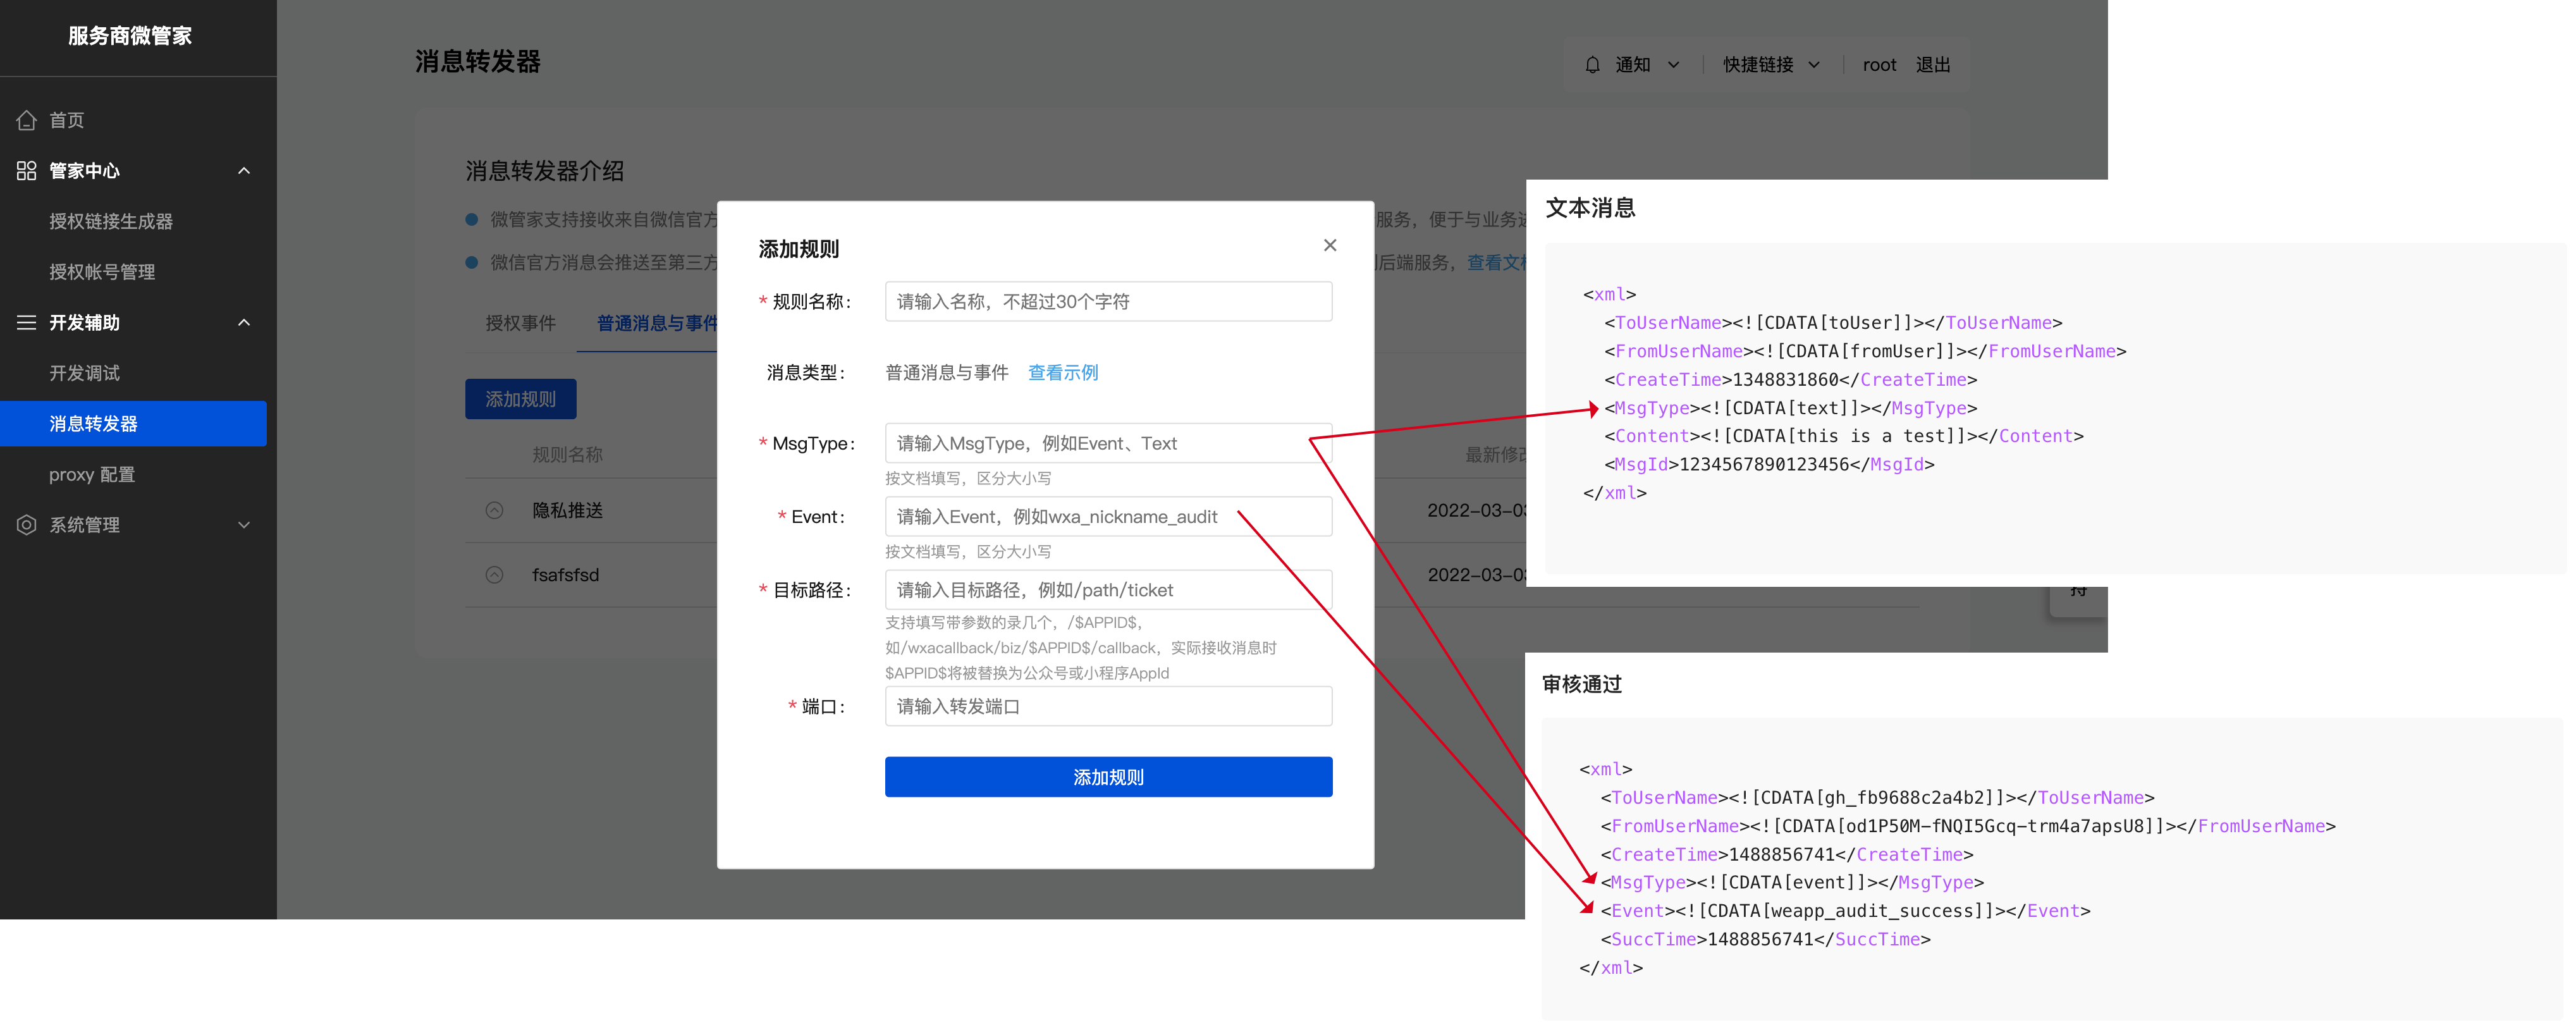Focus the 规则名称 input field
Image resolution: width=2576 pixels, height=1032 pixels.
coord(1108,301)
